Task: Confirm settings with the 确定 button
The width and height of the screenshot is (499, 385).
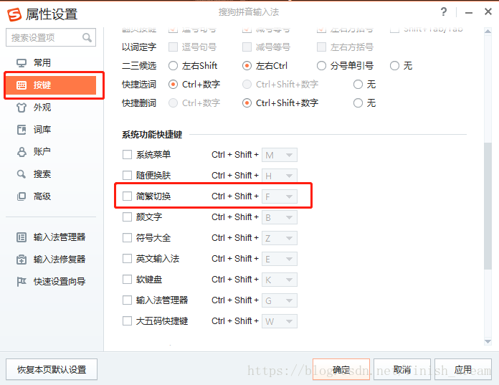Action: pos(341,369)
